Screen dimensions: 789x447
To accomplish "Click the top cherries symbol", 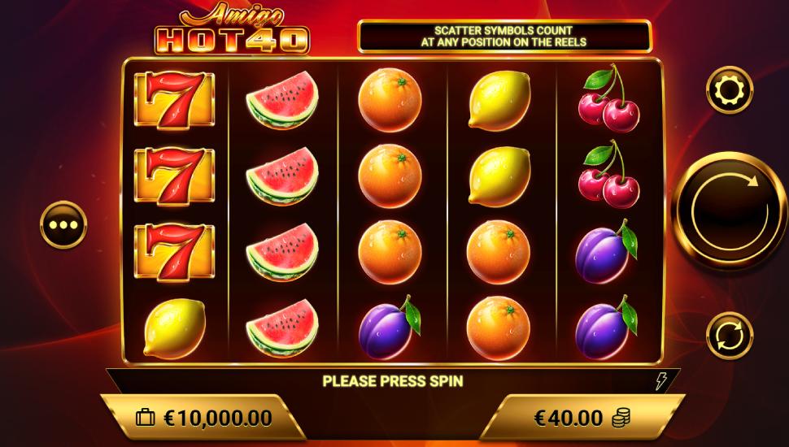I will (608, 98).
